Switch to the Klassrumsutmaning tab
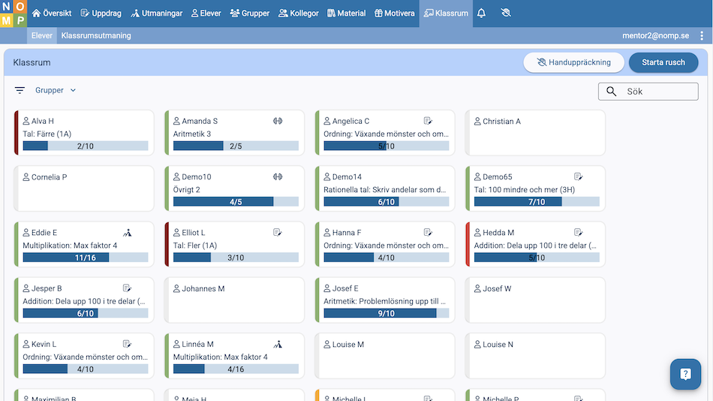 pos(96,35)
